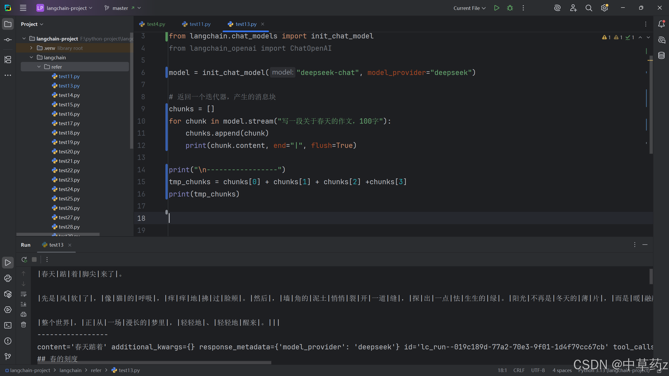
Task: Click the CRLF line separator in status bar
Action: (519, 370)
